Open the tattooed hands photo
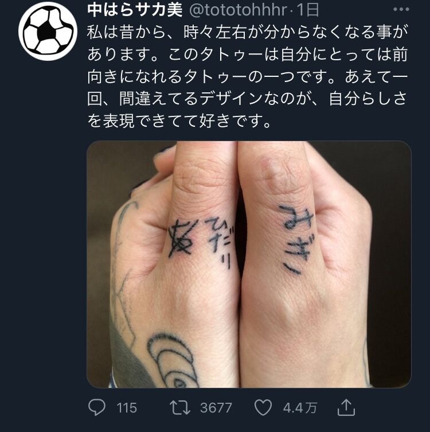The height and width of the screenshot is (432, 430). click(249, 264)
